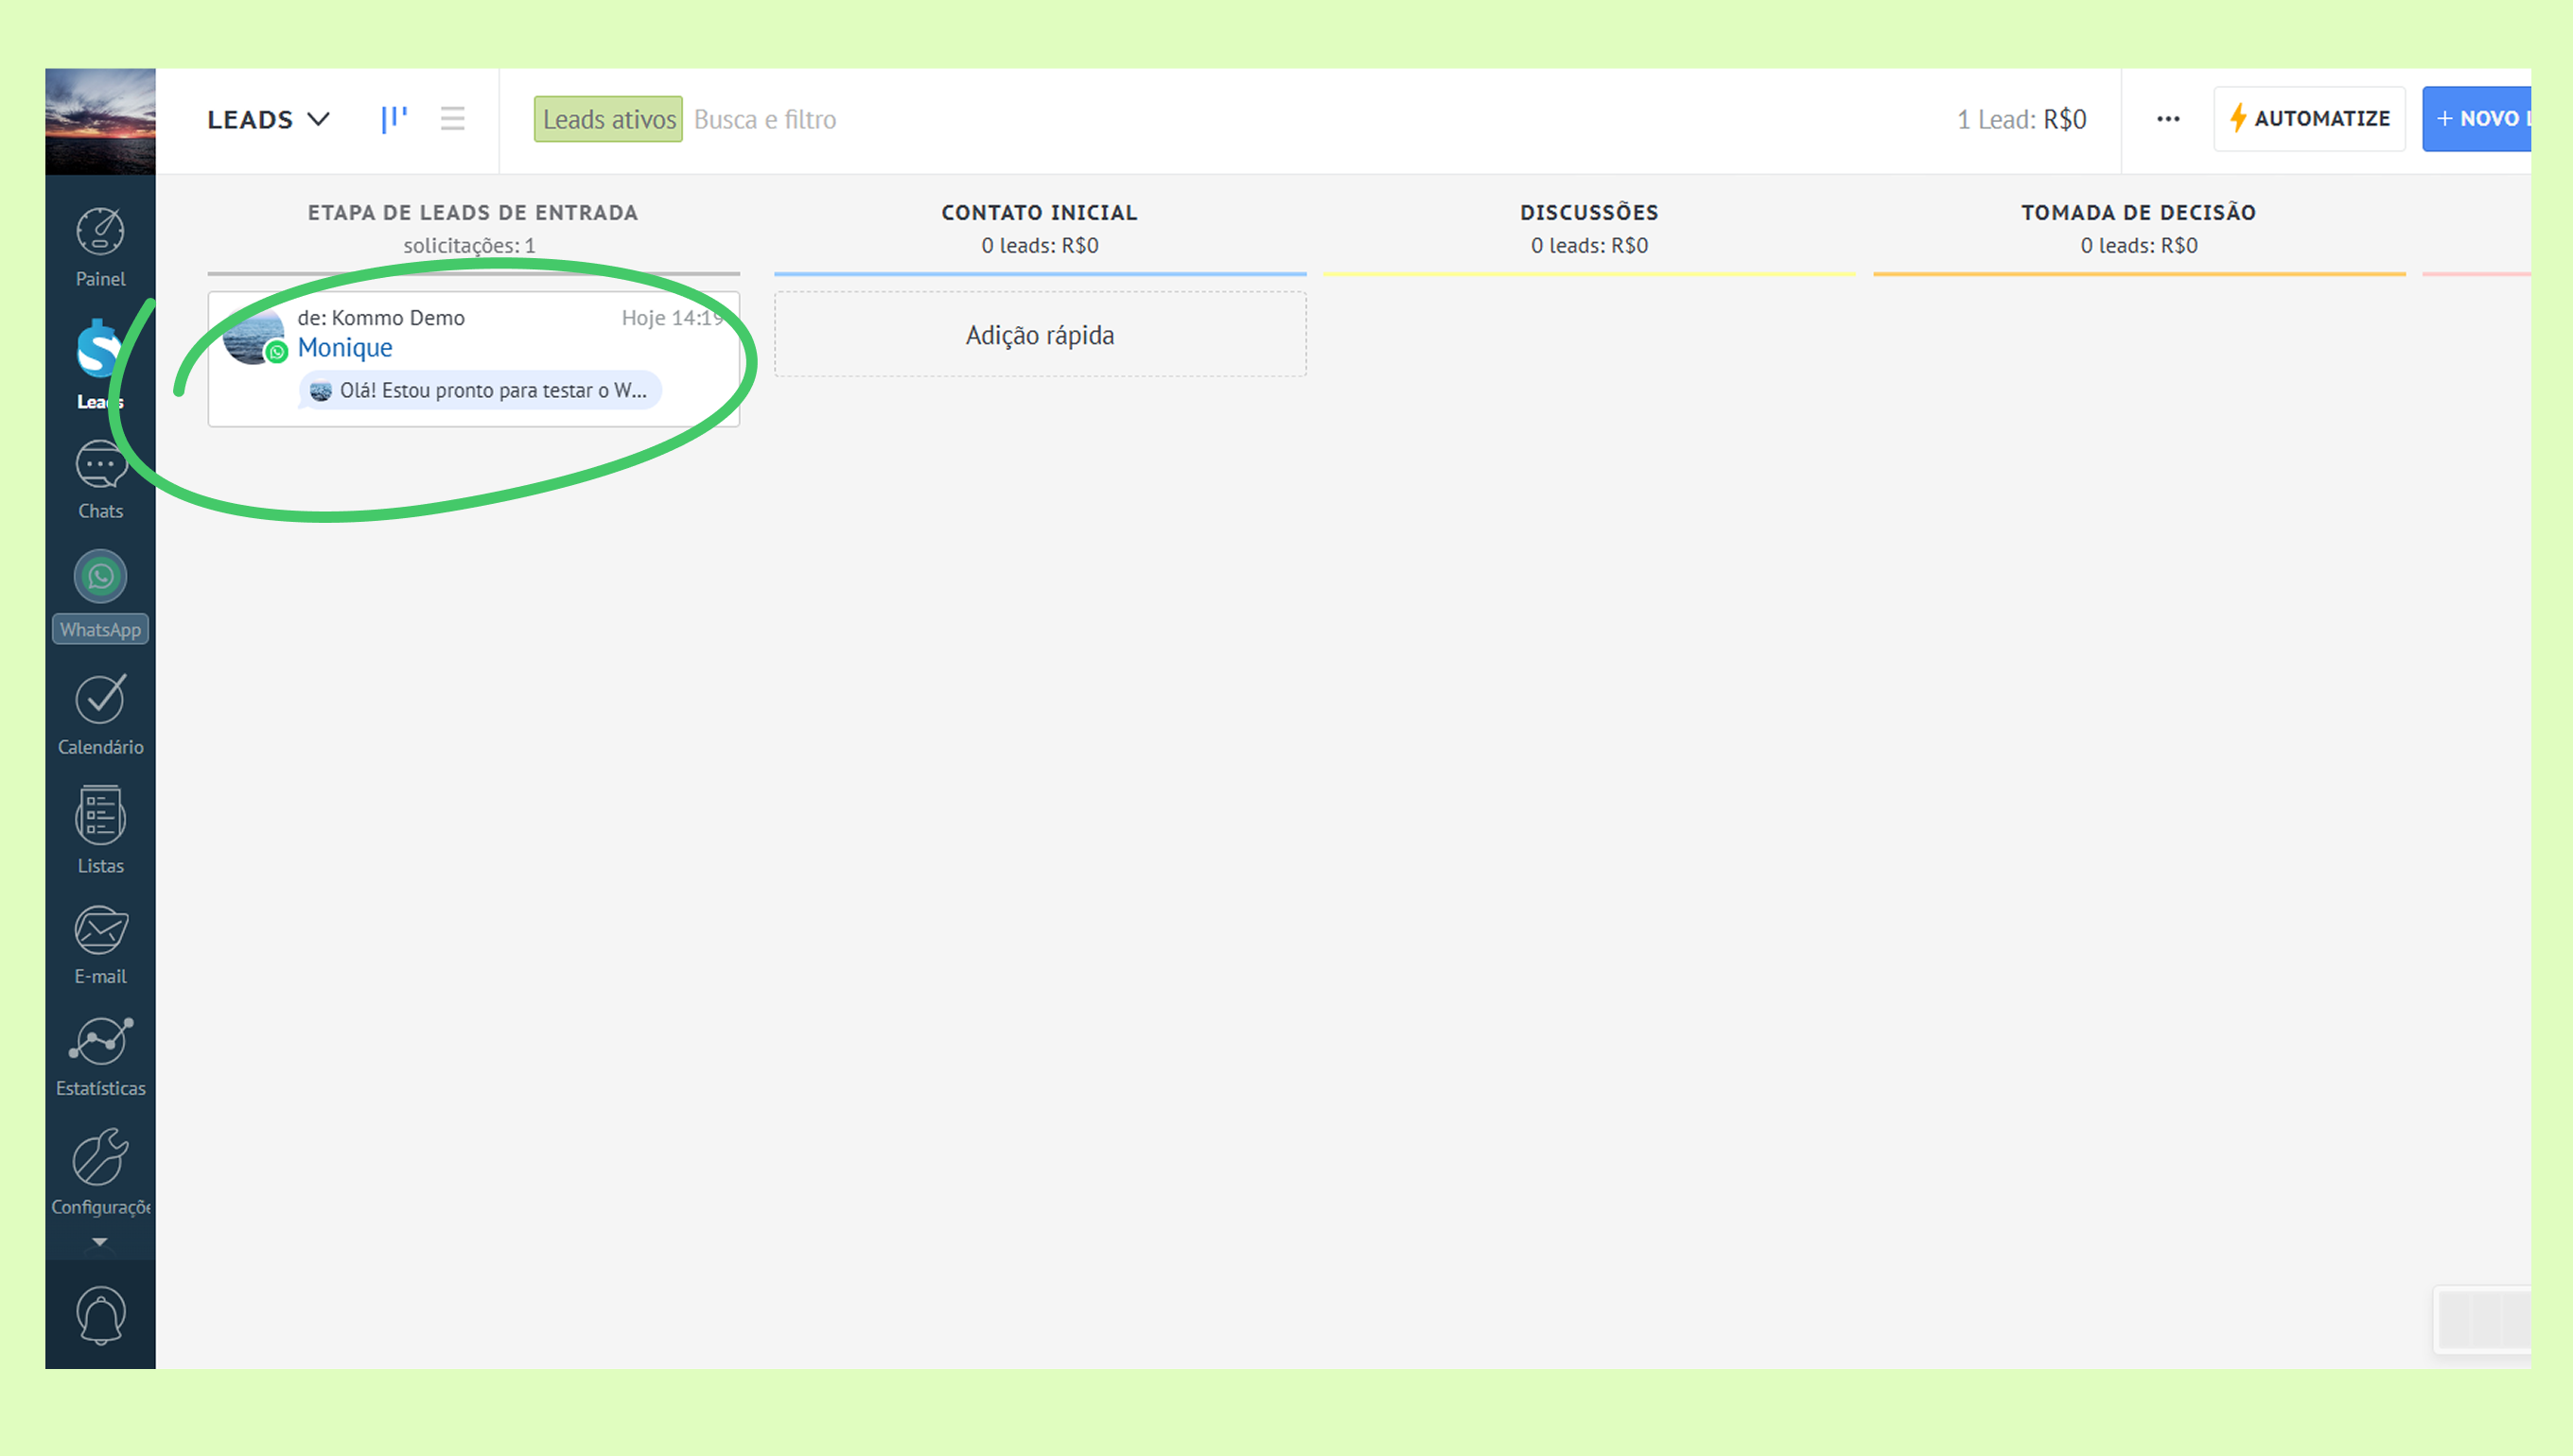This screenshot has width=2573, height=1456.
Task: Click the NOVO lead button
Action: (x=2476, y=119)
